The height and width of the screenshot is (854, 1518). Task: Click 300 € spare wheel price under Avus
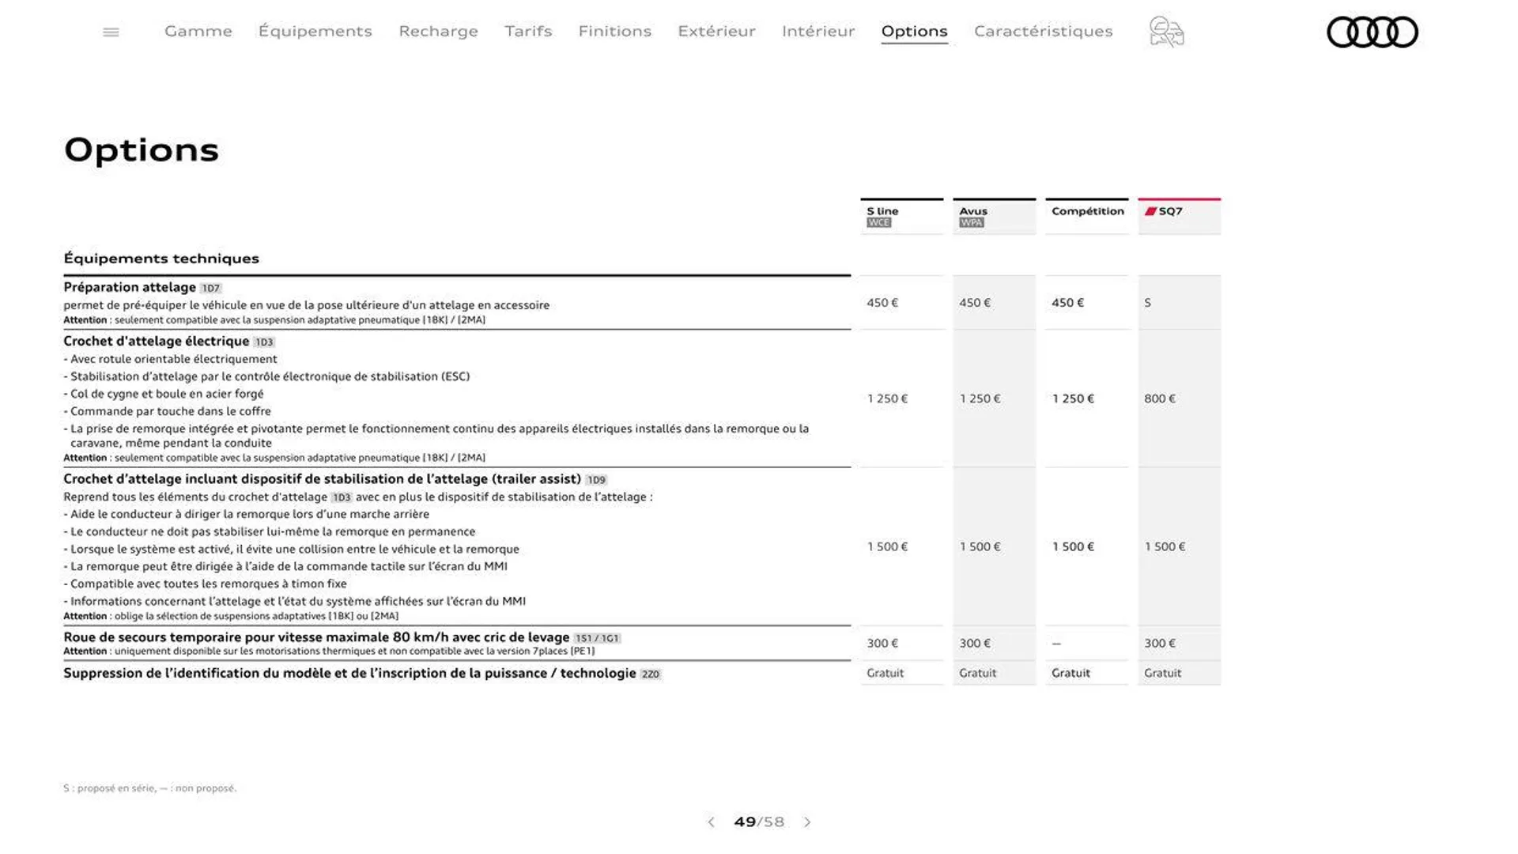click(975, 644)
